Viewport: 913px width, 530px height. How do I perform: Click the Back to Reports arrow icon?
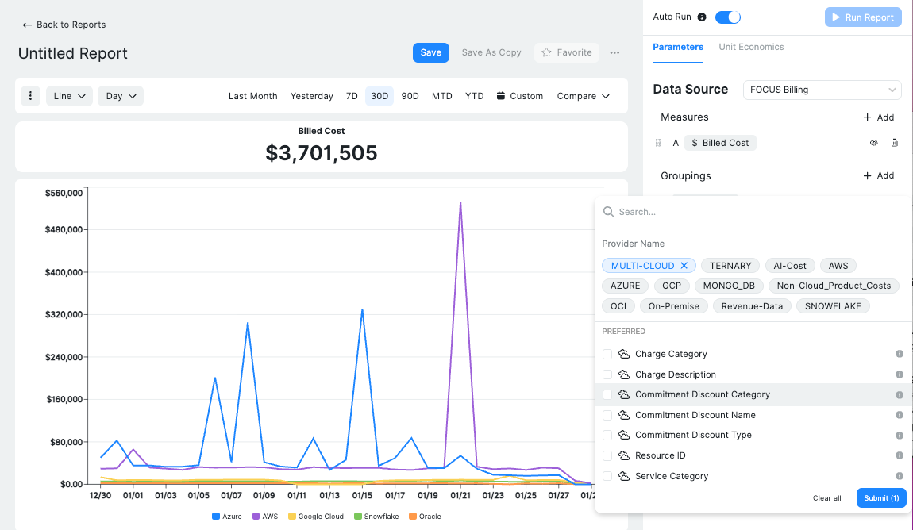[27, 25]
